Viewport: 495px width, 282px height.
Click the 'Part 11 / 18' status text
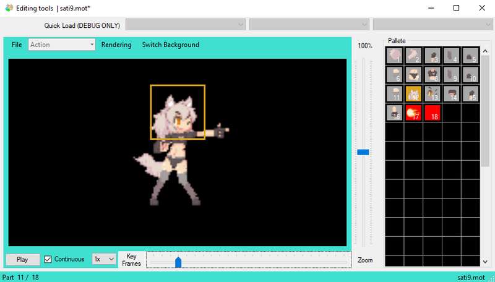coord(20,278)
